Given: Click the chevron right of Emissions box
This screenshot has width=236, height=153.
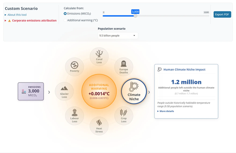Looking at the screenshot, I should pyautogui.click(x=49, y=92).
